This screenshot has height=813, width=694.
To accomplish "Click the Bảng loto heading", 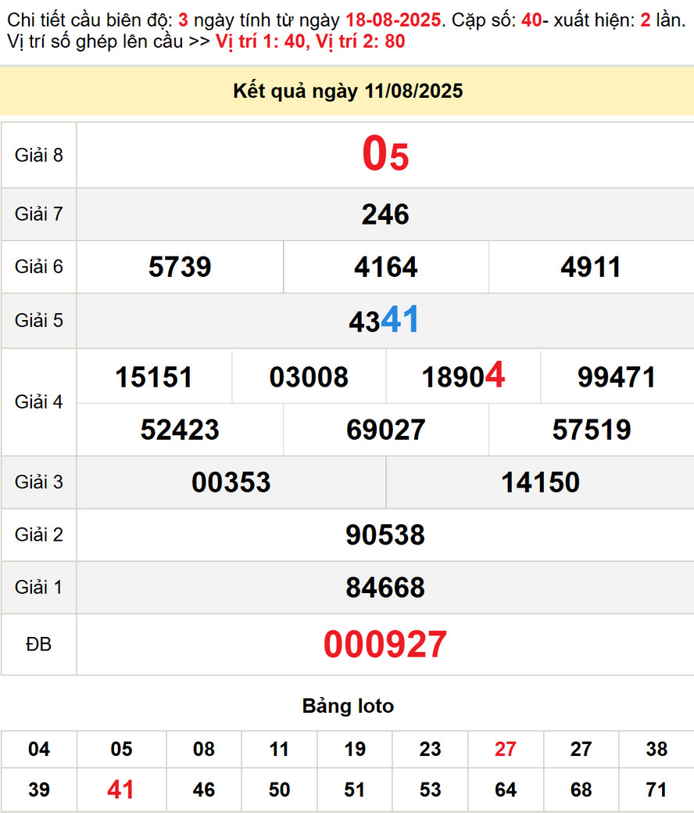I will (348, 706).
